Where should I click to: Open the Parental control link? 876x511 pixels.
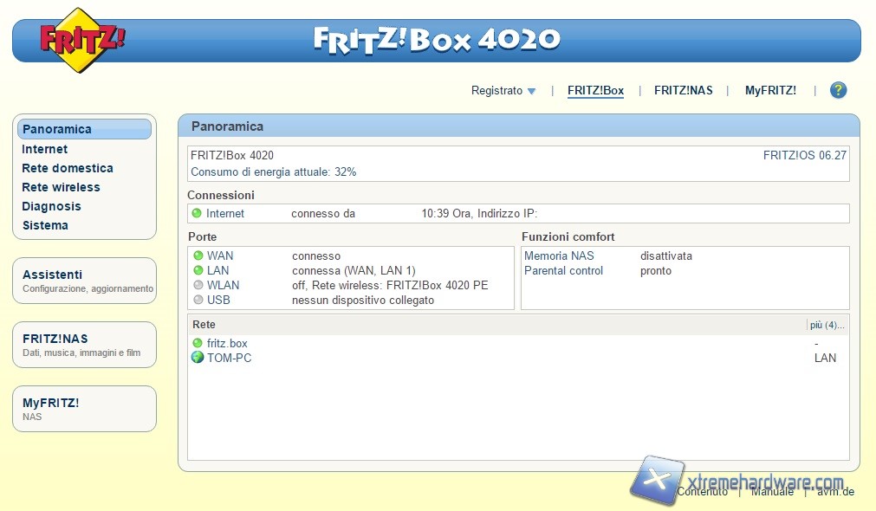(x=563, y=271)
